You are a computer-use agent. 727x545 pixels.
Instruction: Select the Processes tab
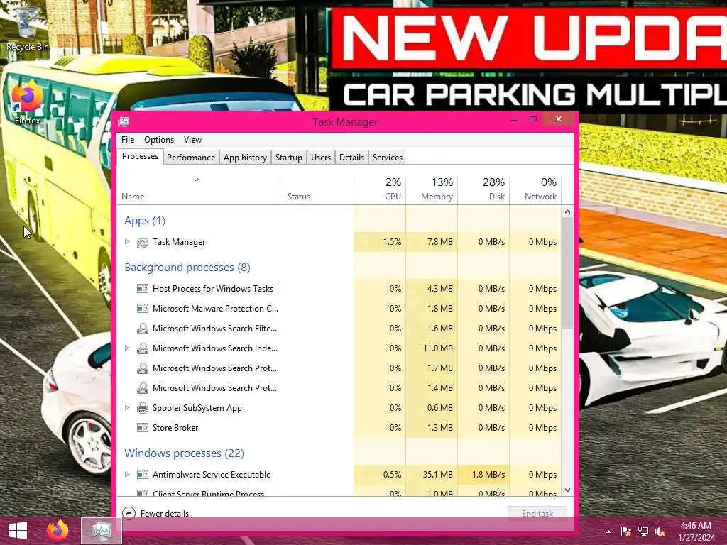pos(140,157)
